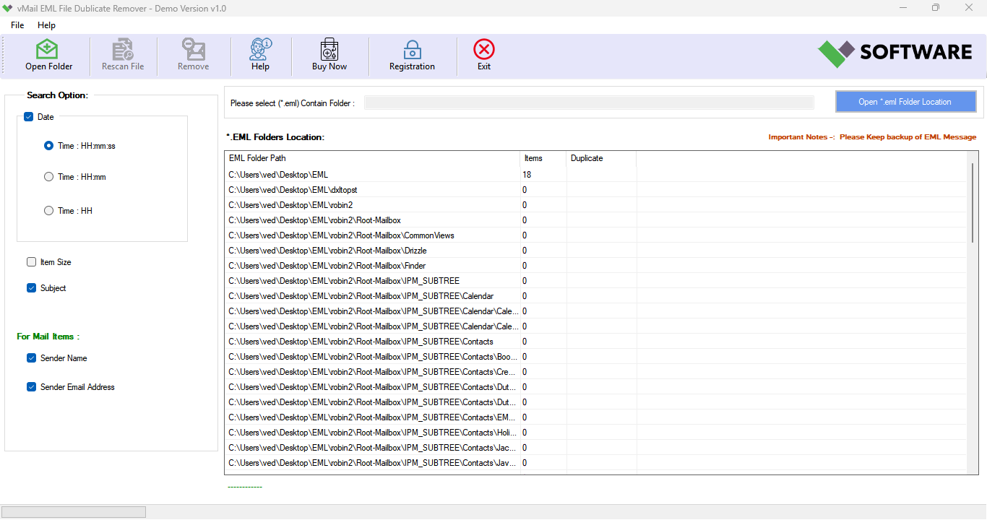Screen dimensions: 987x520
Task: Click the Duplicate column header
Action: (x=601, y=158)
